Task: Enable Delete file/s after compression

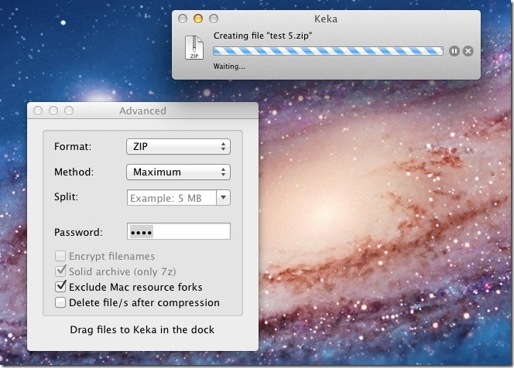Action: click(x=60, y=302)
